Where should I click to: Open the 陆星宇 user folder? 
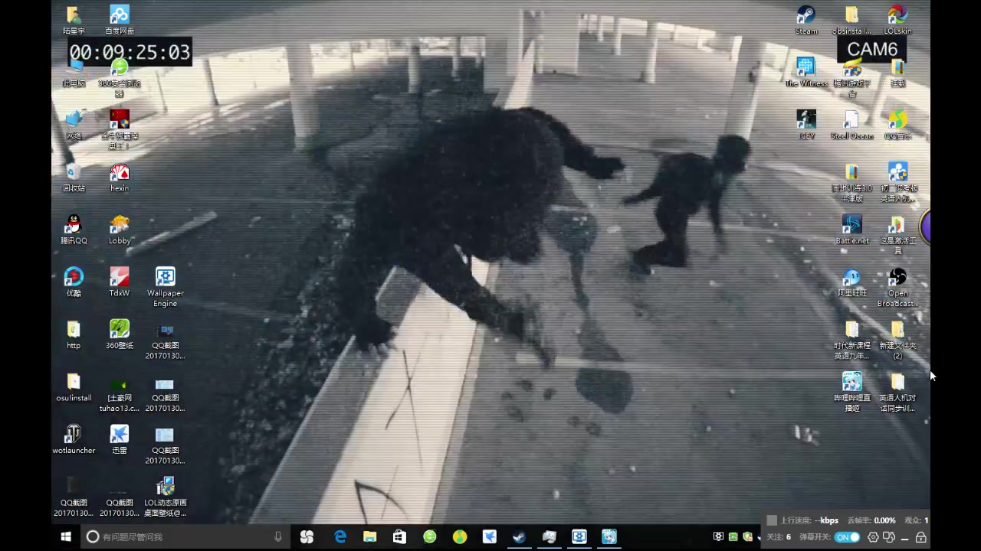click(74, 20)
